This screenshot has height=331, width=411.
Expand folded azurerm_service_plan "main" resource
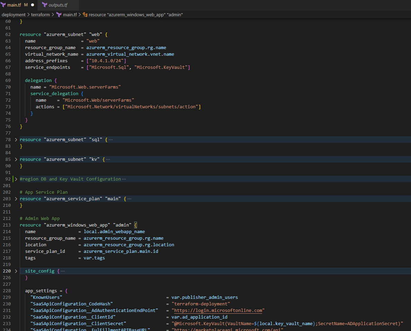[16, 199]
